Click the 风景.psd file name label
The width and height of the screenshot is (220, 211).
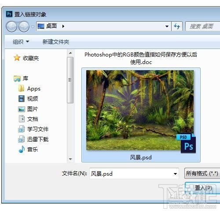(141, 158)
